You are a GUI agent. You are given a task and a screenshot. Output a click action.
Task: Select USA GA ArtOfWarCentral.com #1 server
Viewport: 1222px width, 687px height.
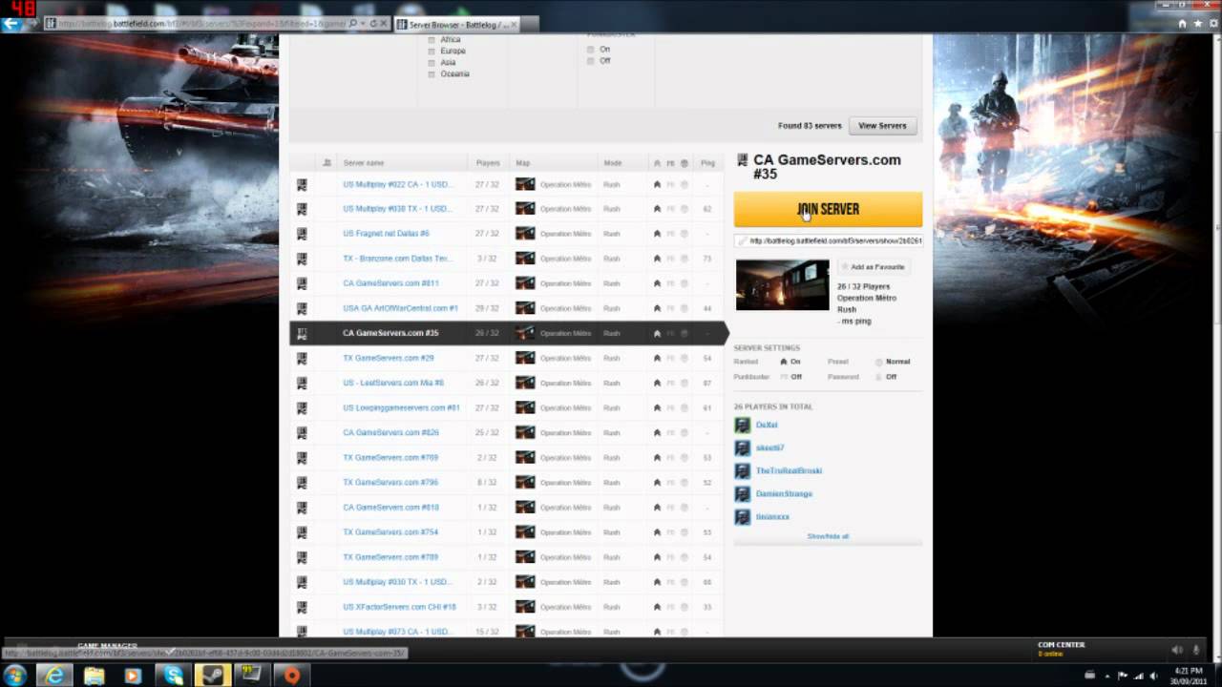pyautogui.click(x=400, y=308)
